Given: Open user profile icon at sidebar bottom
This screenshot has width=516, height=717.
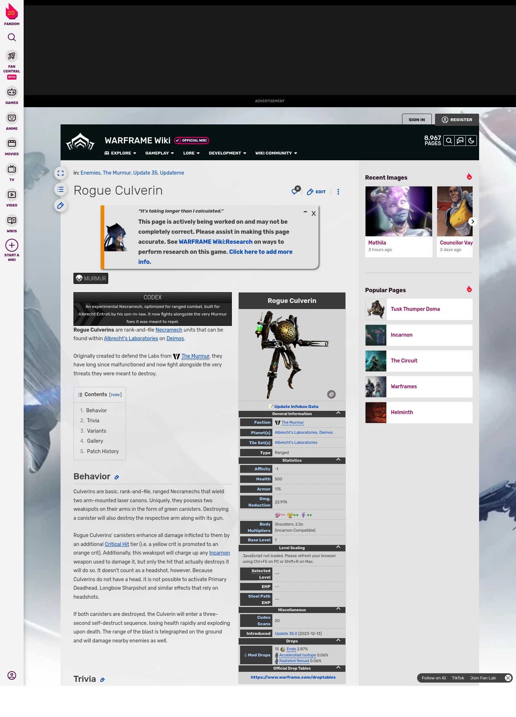Looking at the screenshot, I should coord(12,675).
